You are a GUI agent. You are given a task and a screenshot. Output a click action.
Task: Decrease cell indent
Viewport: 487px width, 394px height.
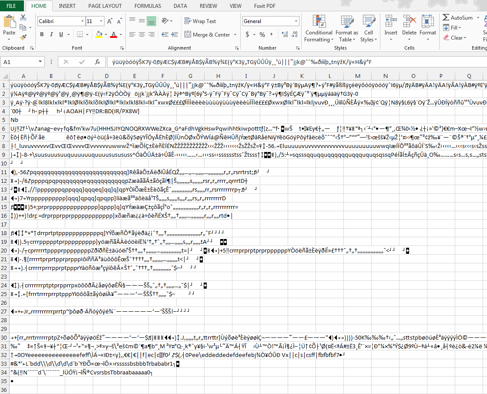pos(165,34)
